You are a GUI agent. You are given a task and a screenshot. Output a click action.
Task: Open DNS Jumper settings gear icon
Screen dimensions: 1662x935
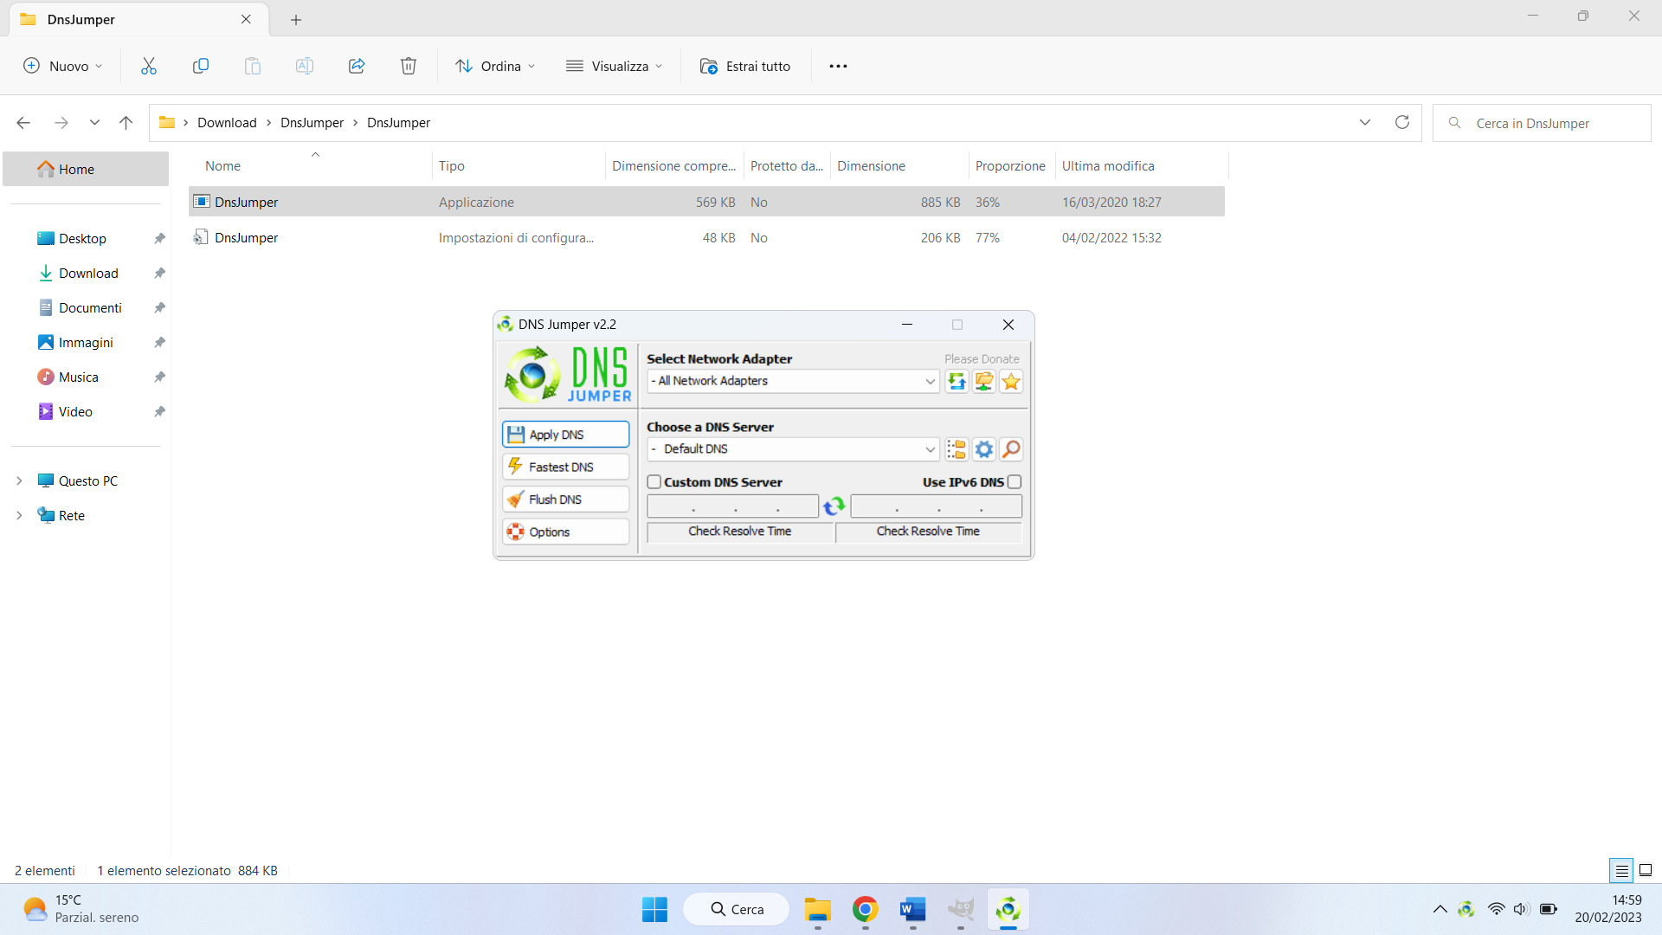983,449
